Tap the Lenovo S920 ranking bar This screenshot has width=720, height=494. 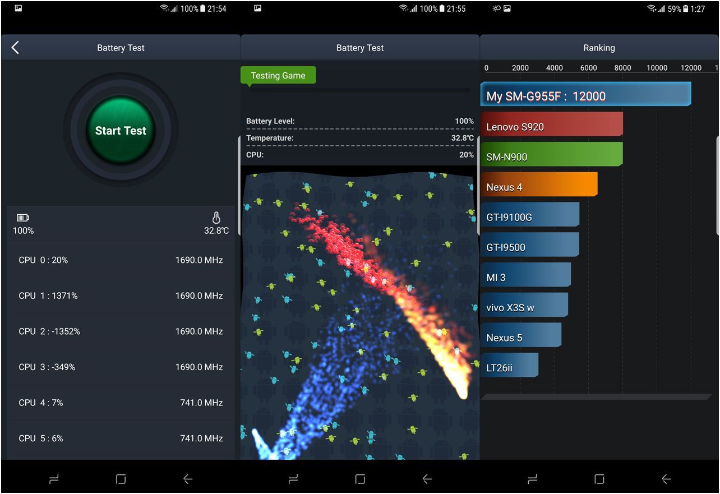pos(551,125)
